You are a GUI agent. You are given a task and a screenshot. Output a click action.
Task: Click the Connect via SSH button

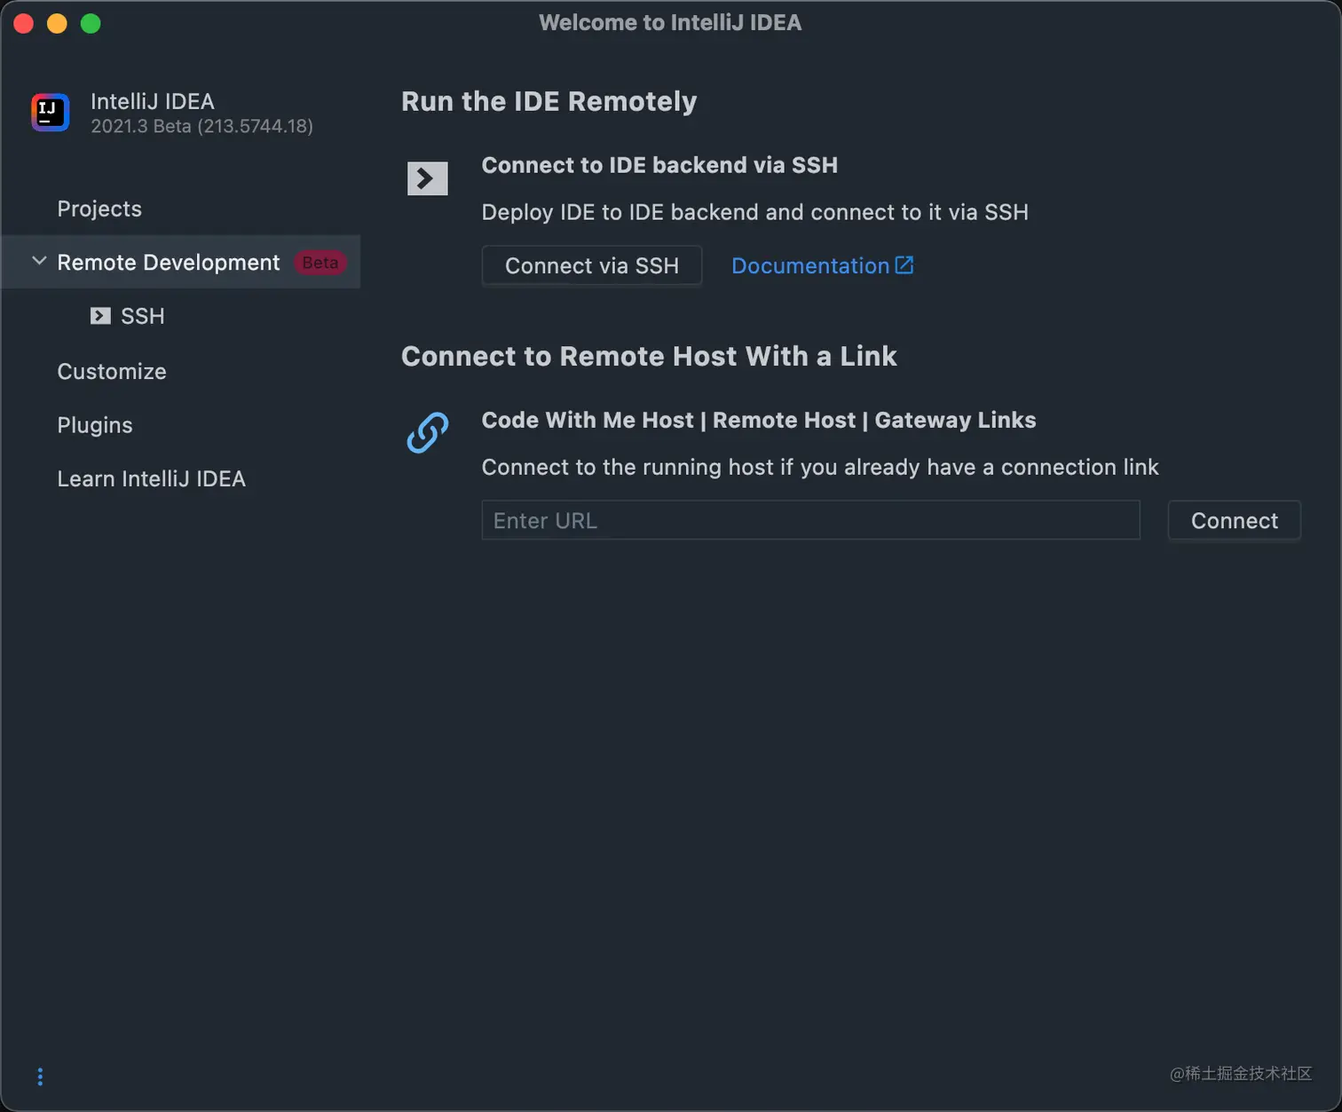[x=592, y=265]
